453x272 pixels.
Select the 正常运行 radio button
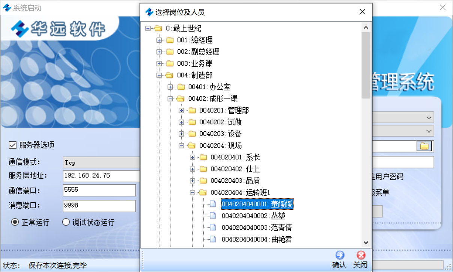click(15, 222)
